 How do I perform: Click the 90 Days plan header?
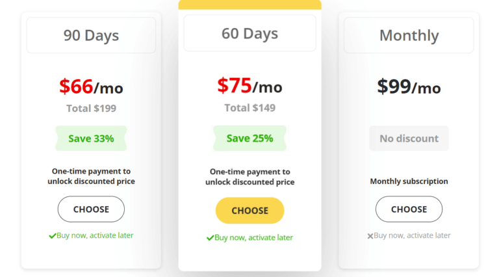(91, 35)
